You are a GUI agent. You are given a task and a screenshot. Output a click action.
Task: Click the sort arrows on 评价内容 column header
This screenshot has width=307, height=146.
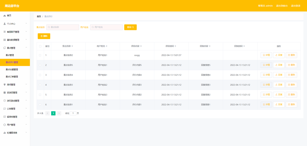[x=141, y=46]
